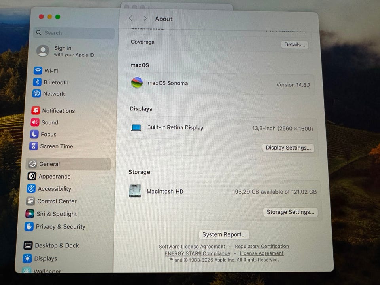Select the Focus moon icon
Image resolution: width=380 pixels, height=285 pixels.
[x=34, y=134]
